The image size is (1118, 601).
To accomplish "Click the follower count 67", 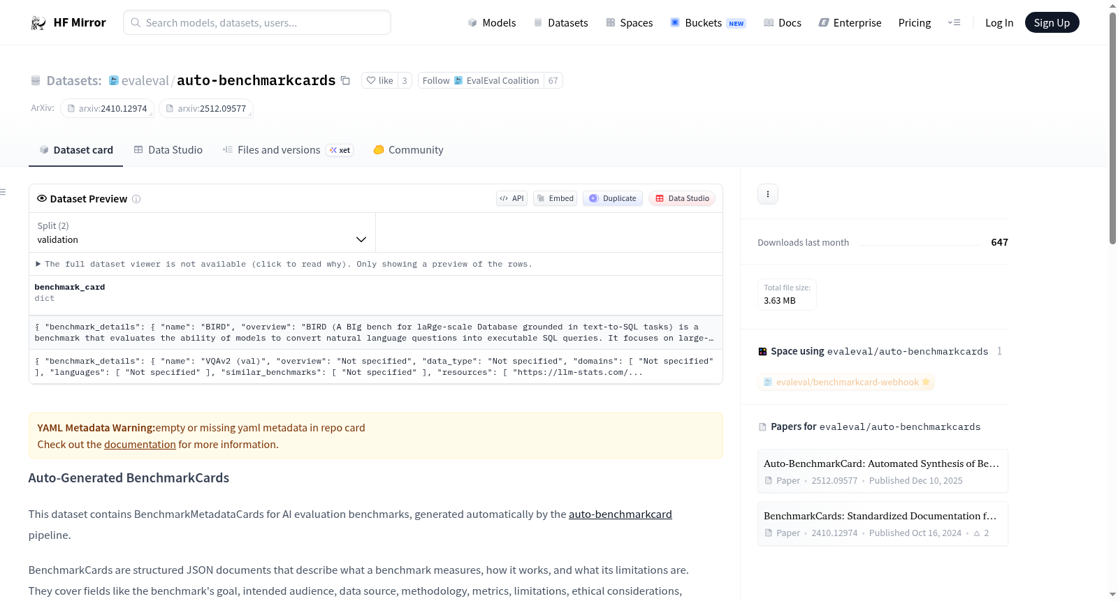I will coord(553,80).
